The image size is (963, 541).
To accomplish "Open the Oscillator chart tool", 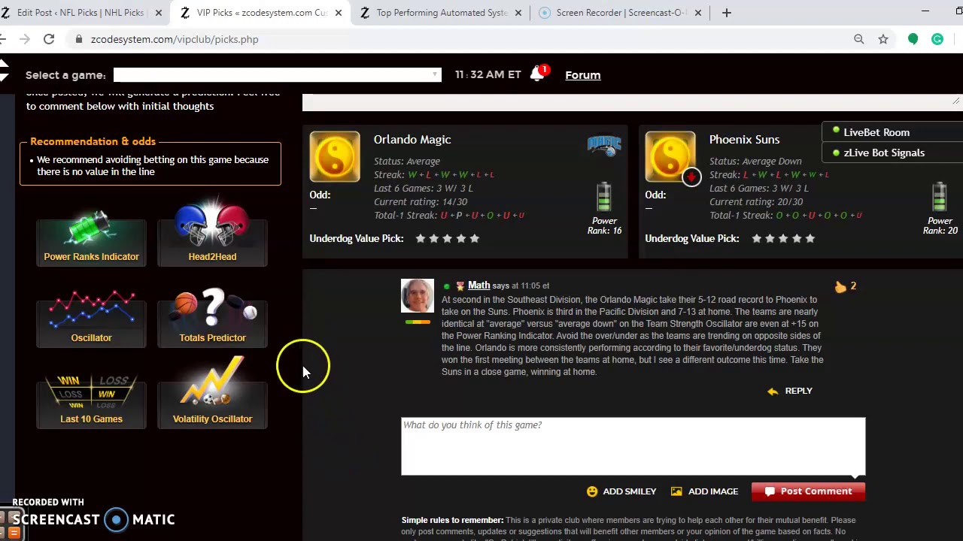I will [91, 319].
